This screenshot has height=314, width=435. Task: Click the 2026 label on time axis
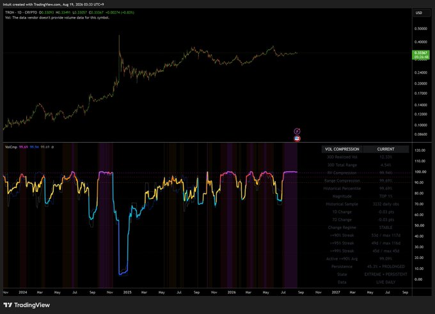click(232, 292)
